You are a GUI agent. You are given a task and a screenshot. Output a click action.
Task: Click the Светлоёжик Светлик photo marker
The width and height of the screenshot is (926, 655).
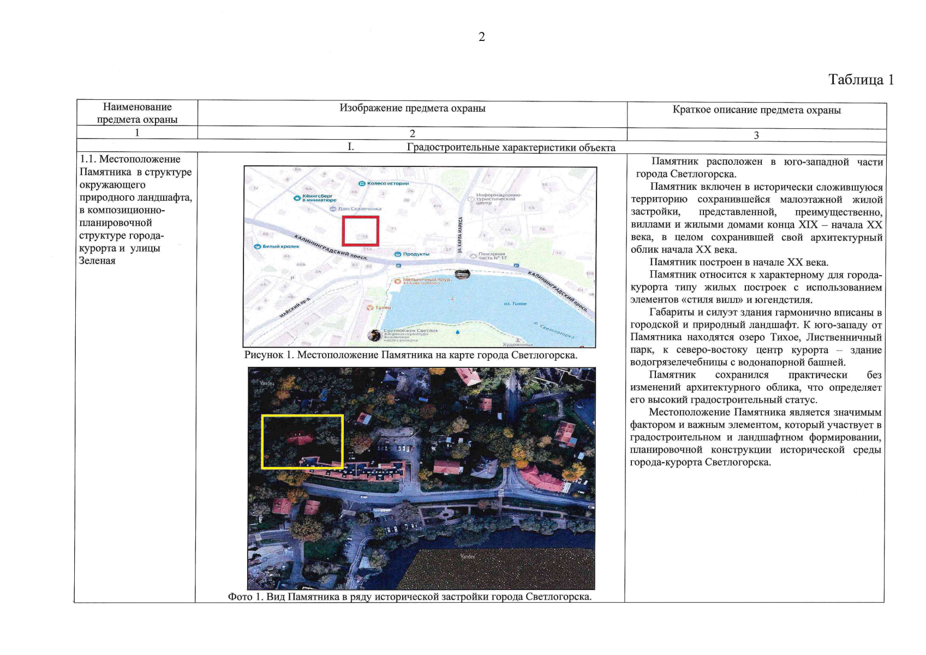(x=374, y=336)
